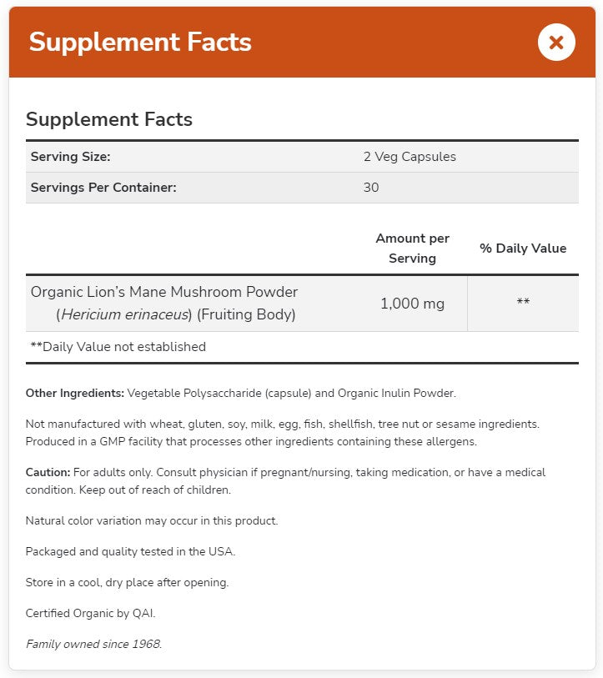Select the Organic Lion's Mane Mushroom Powder row

tap(164, 304)
